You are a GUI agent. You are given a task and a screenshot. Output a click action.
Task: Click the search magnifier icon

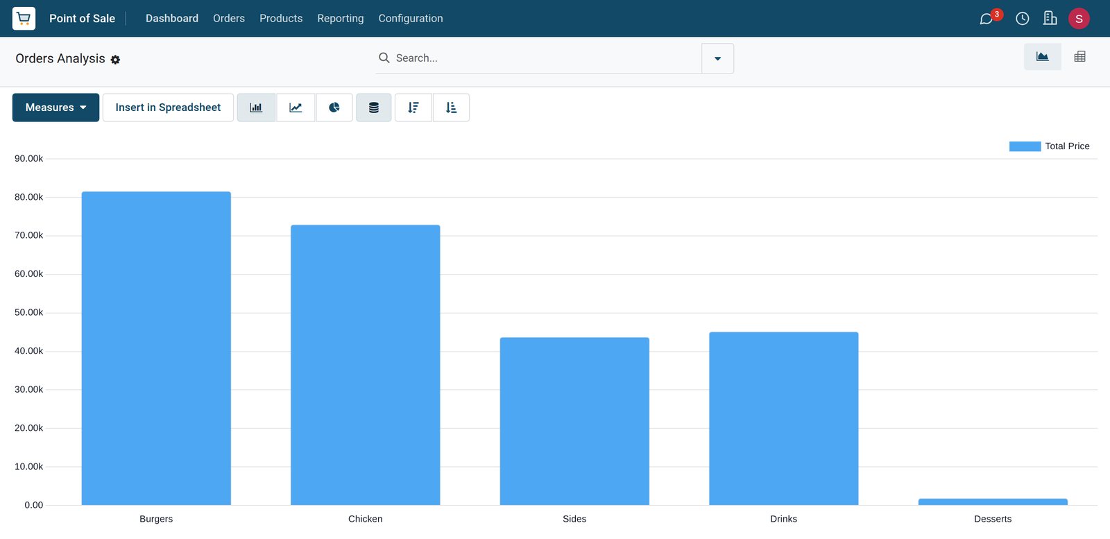384,58
